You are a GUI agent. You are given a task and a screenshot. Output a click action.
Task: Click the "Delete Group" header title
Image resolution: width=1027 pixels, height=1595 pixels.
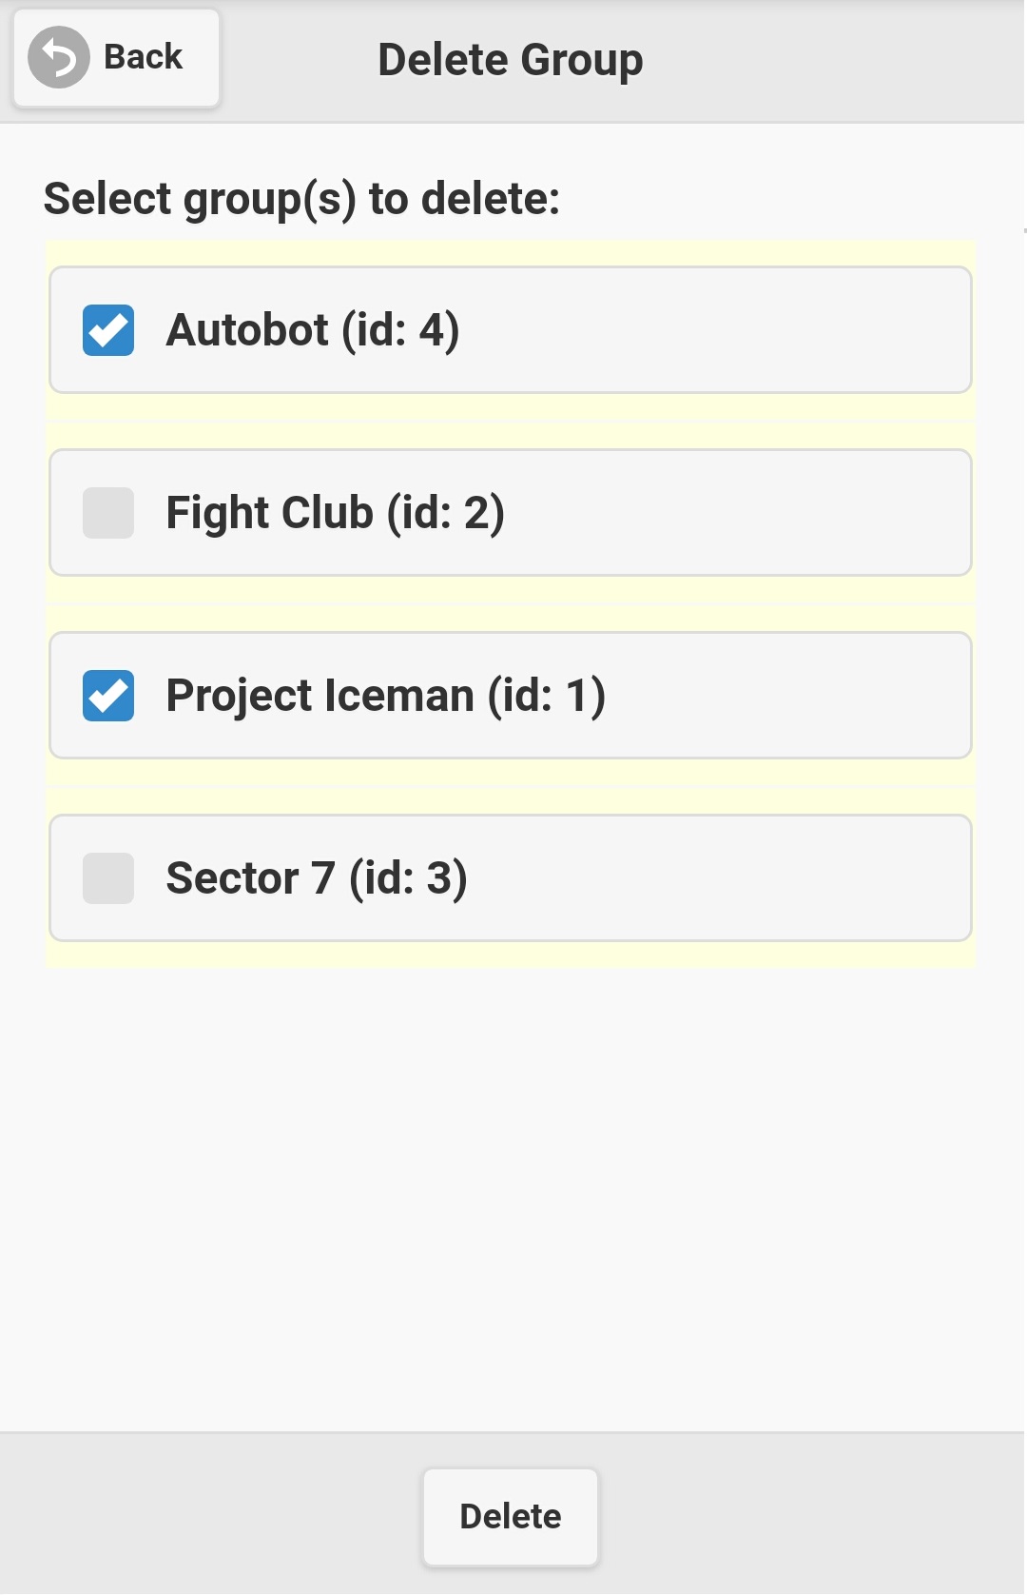pyautogui.click(x=511, y=60)
